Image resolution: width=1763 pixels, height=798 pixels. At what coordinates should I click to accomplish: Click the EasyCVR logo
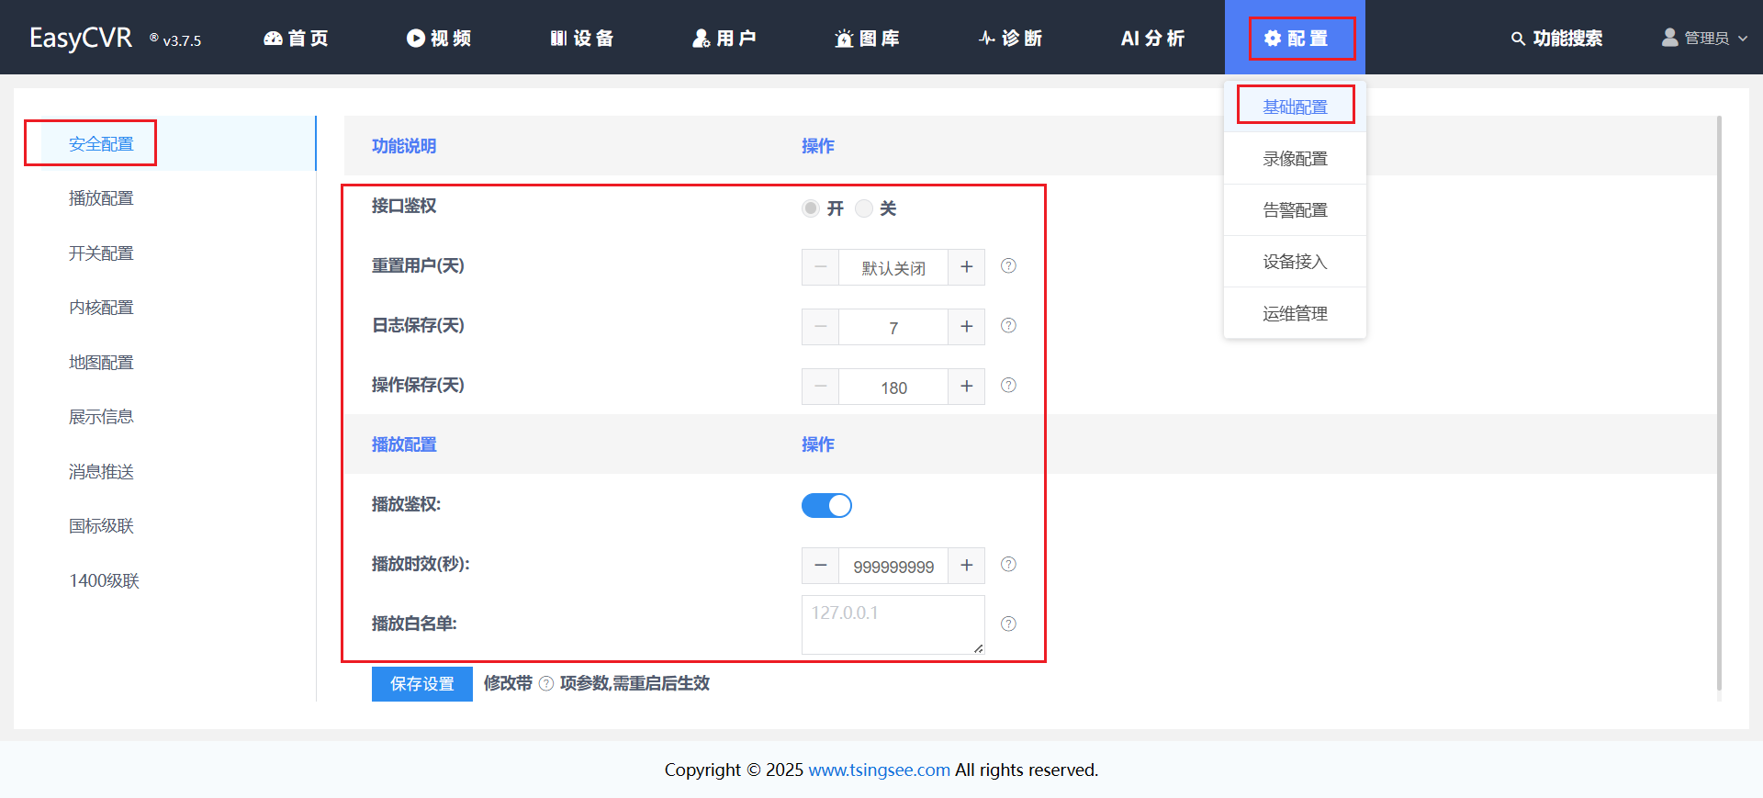click(x=81, y=38)
